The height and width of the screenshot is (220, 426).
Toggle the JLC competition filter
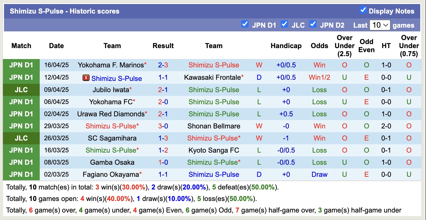tap(284, 24)
